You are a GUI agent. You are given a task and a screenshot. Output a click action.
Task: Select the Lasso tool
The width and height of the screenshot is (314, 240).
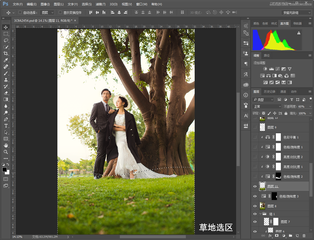point(6,40)
